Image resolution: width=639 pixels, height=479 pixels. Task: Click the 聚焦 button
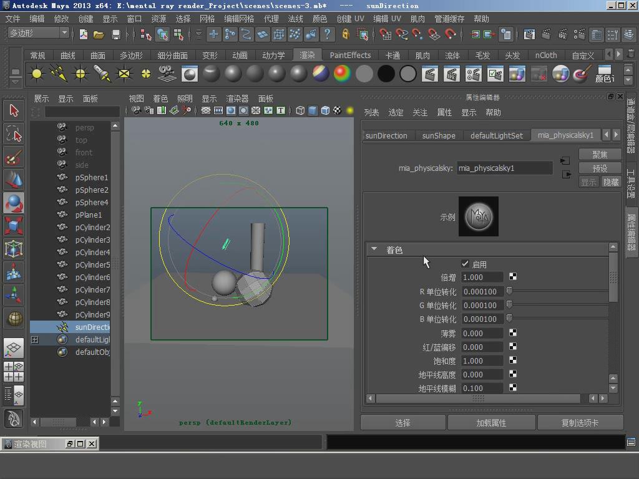click(x=600, y=155)
